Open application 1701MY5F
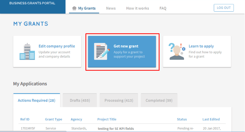245x132 pixels. 28,128
